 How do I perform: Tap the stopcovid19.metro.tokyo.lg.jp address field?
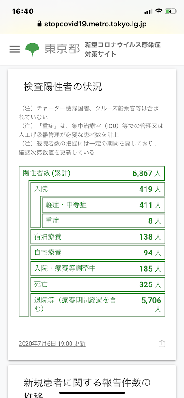[92, 24]
